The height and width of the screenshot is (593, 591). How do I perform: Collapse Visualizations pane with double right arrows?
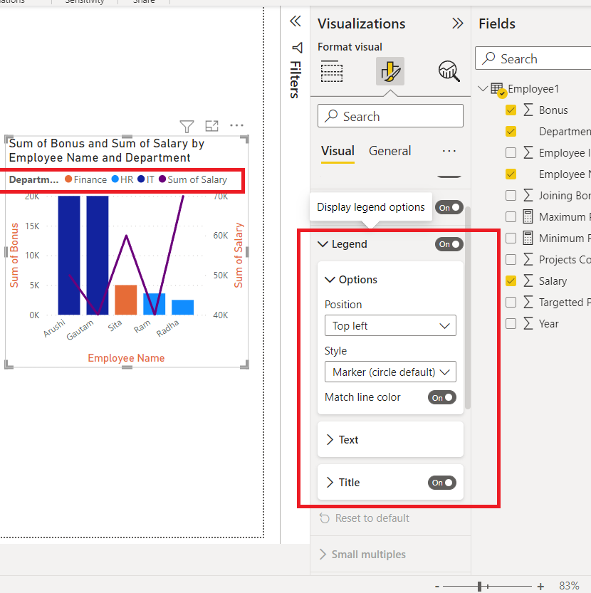pos(457,23)
